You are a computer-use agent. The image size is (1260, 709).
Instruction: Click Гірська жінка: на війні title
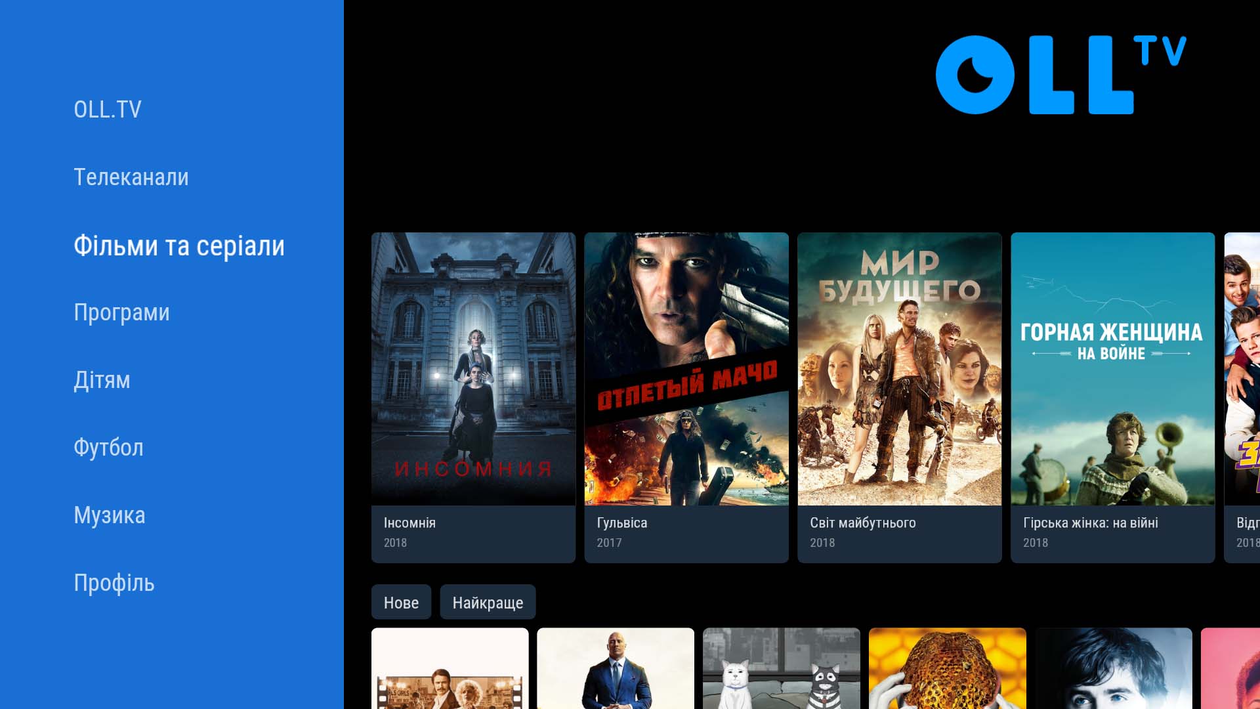(x=1091, y=523)
